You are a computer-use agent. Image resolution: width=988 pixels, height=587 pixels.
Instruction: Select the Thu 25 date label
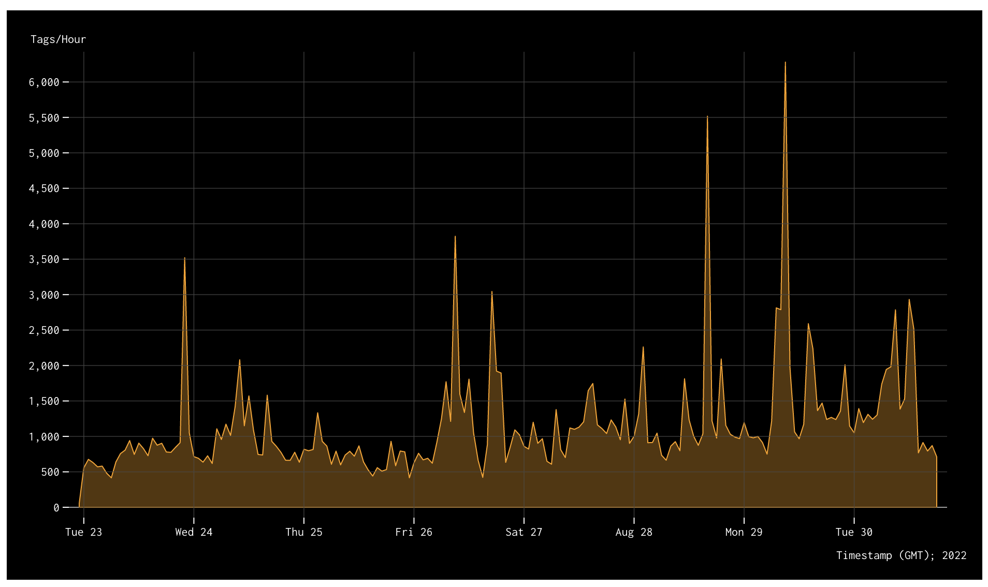coord(304,532)
